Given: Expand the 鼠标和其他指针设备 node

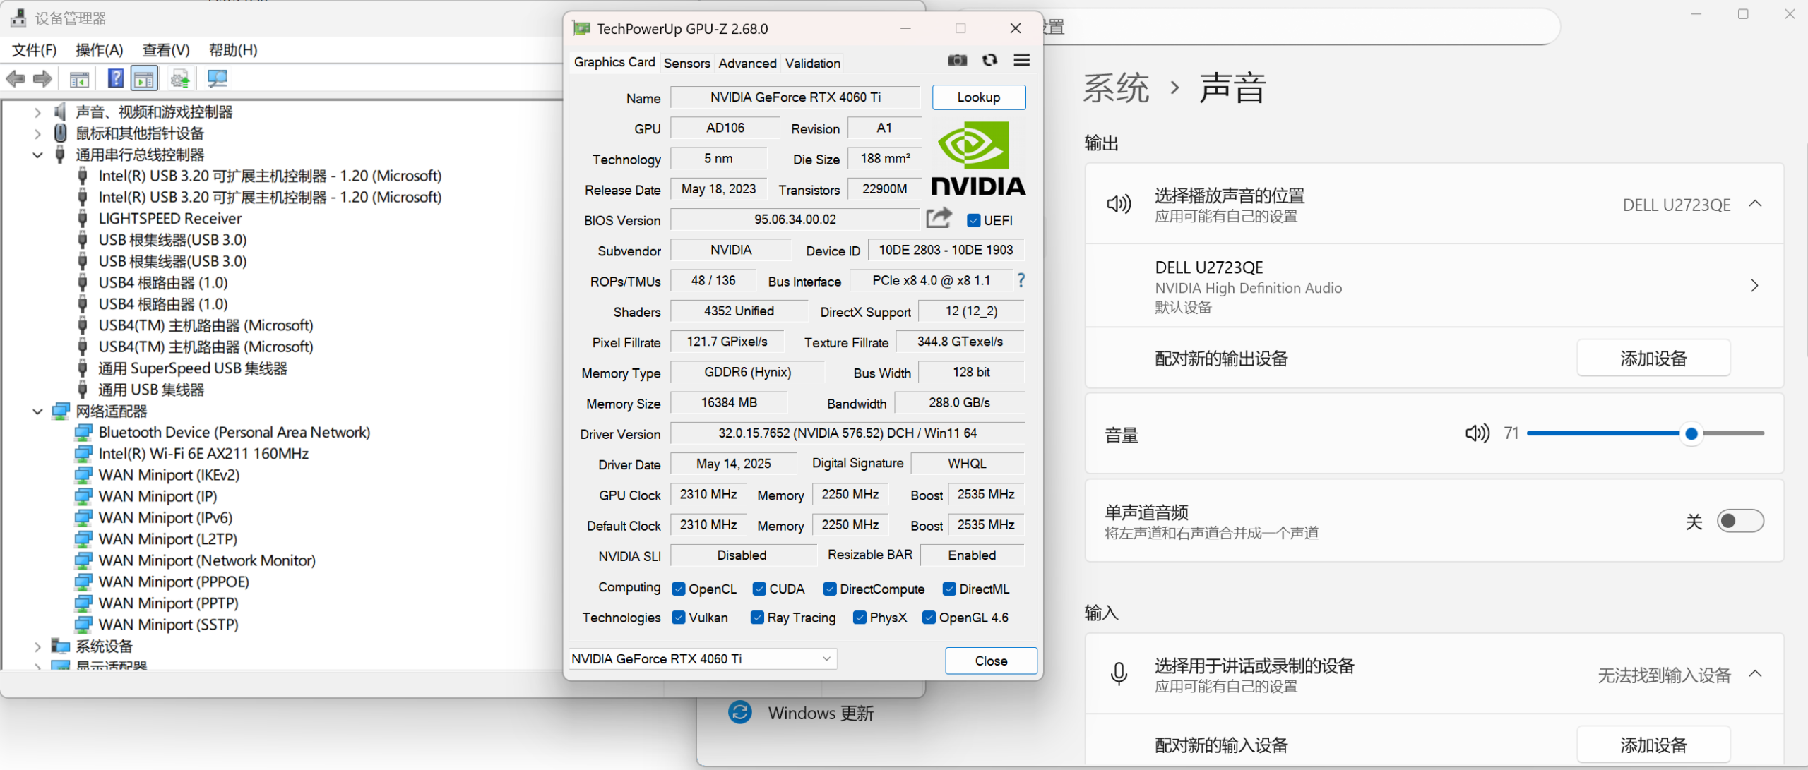Looking at the screenshot, I should point(37,133).
